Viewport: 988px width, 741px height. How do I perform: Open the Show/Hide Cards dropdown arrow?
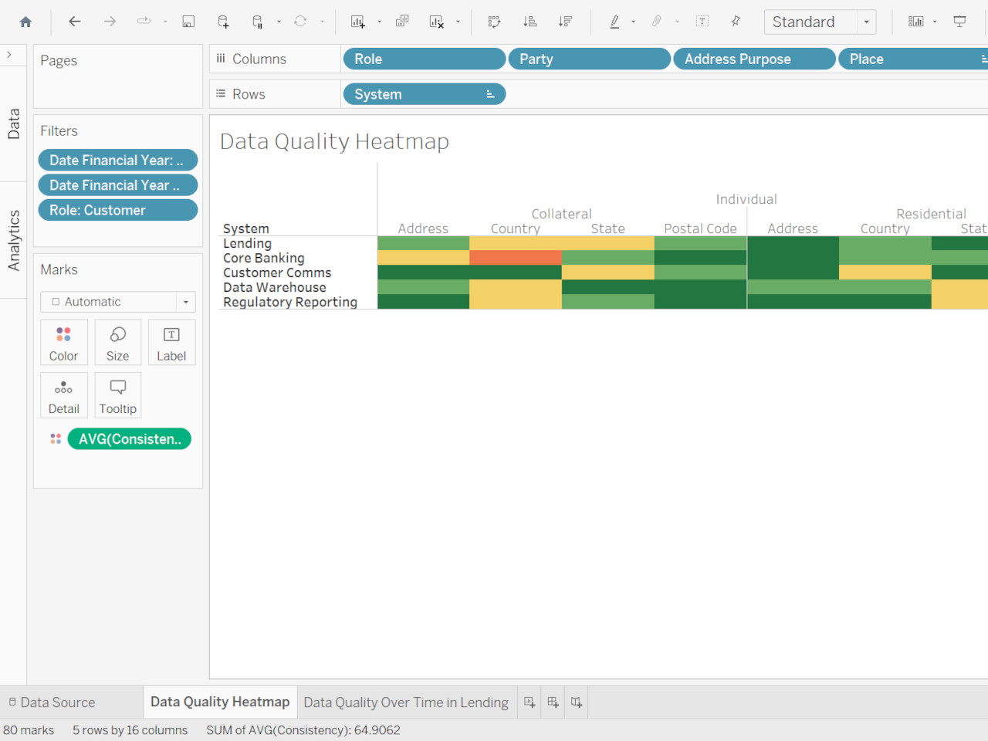tap(934, 22)
